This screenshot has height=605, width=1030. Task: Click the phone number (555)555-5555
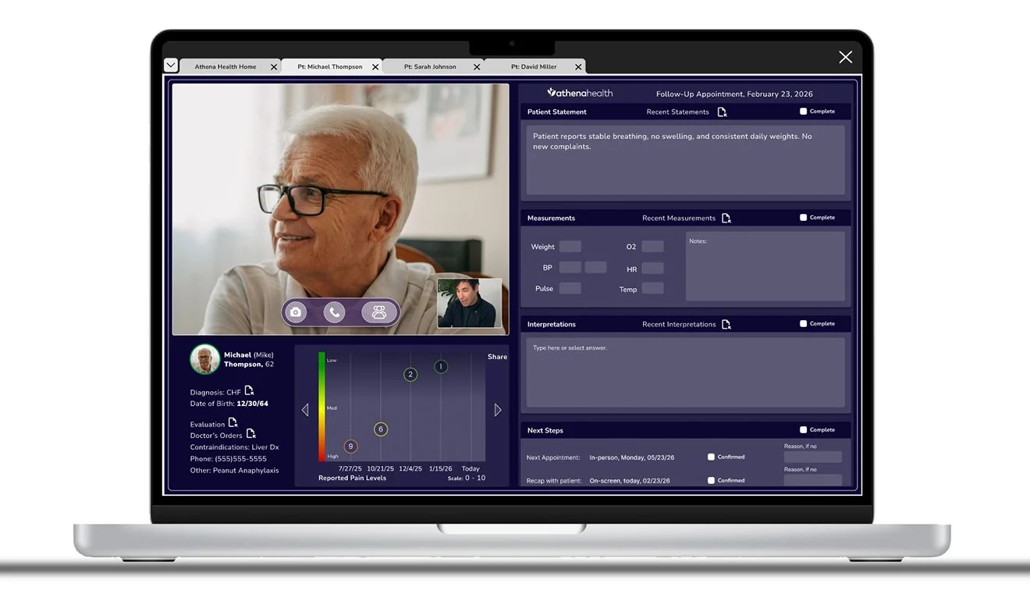pos(240,459)
